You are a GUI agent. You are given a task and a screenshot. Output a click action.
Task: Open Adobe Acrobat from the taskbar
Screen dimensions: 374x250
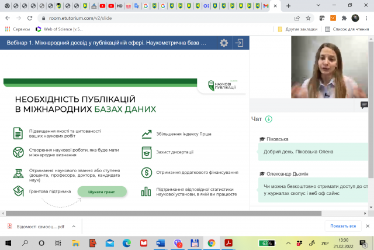click(229, 242)
